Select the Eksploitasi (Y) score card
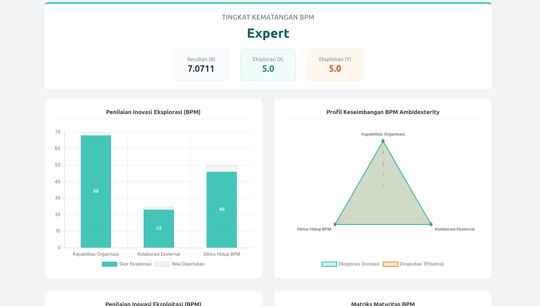The height and width of the screenshot is (306, 540). tap(335, 65)
